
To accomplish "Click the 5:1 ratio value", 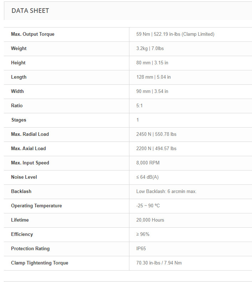I will click(139, 105).
